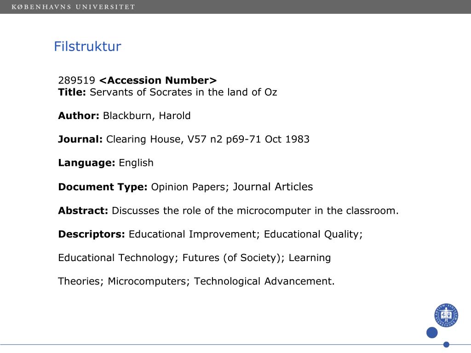Click the Title field label

(72, 92)
